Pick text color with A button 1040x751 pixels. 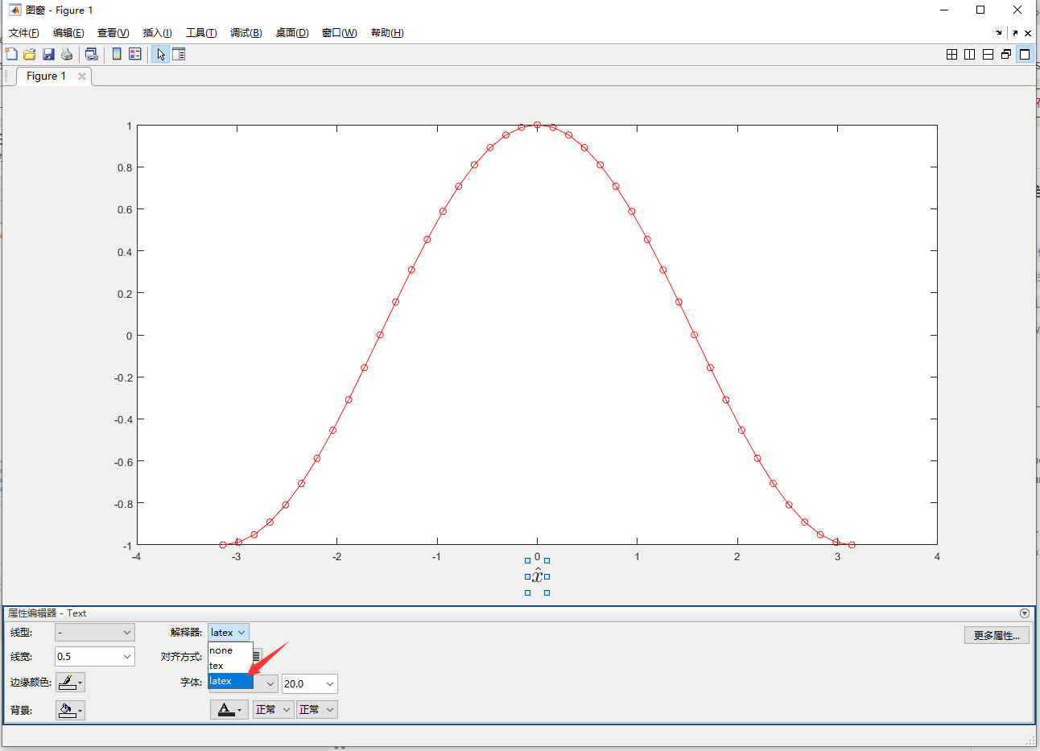[229, 709]
